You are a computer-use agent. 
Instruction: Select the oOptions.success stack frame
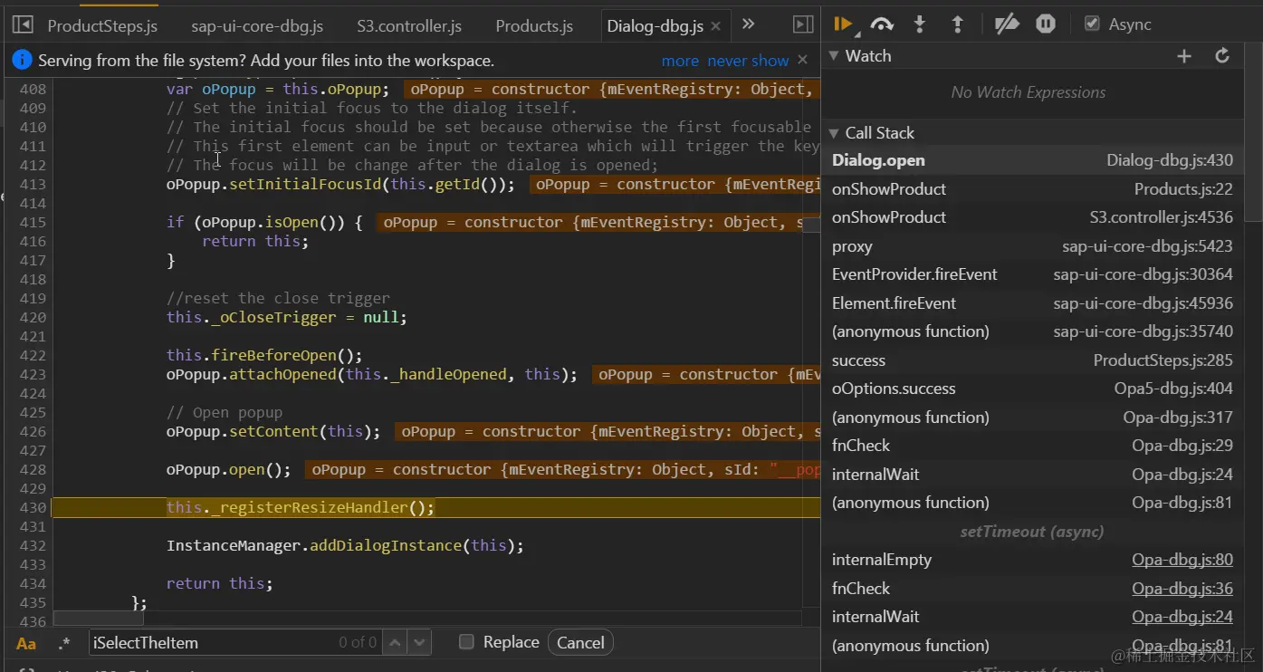pyautogui.click(x=1032, y=389)
